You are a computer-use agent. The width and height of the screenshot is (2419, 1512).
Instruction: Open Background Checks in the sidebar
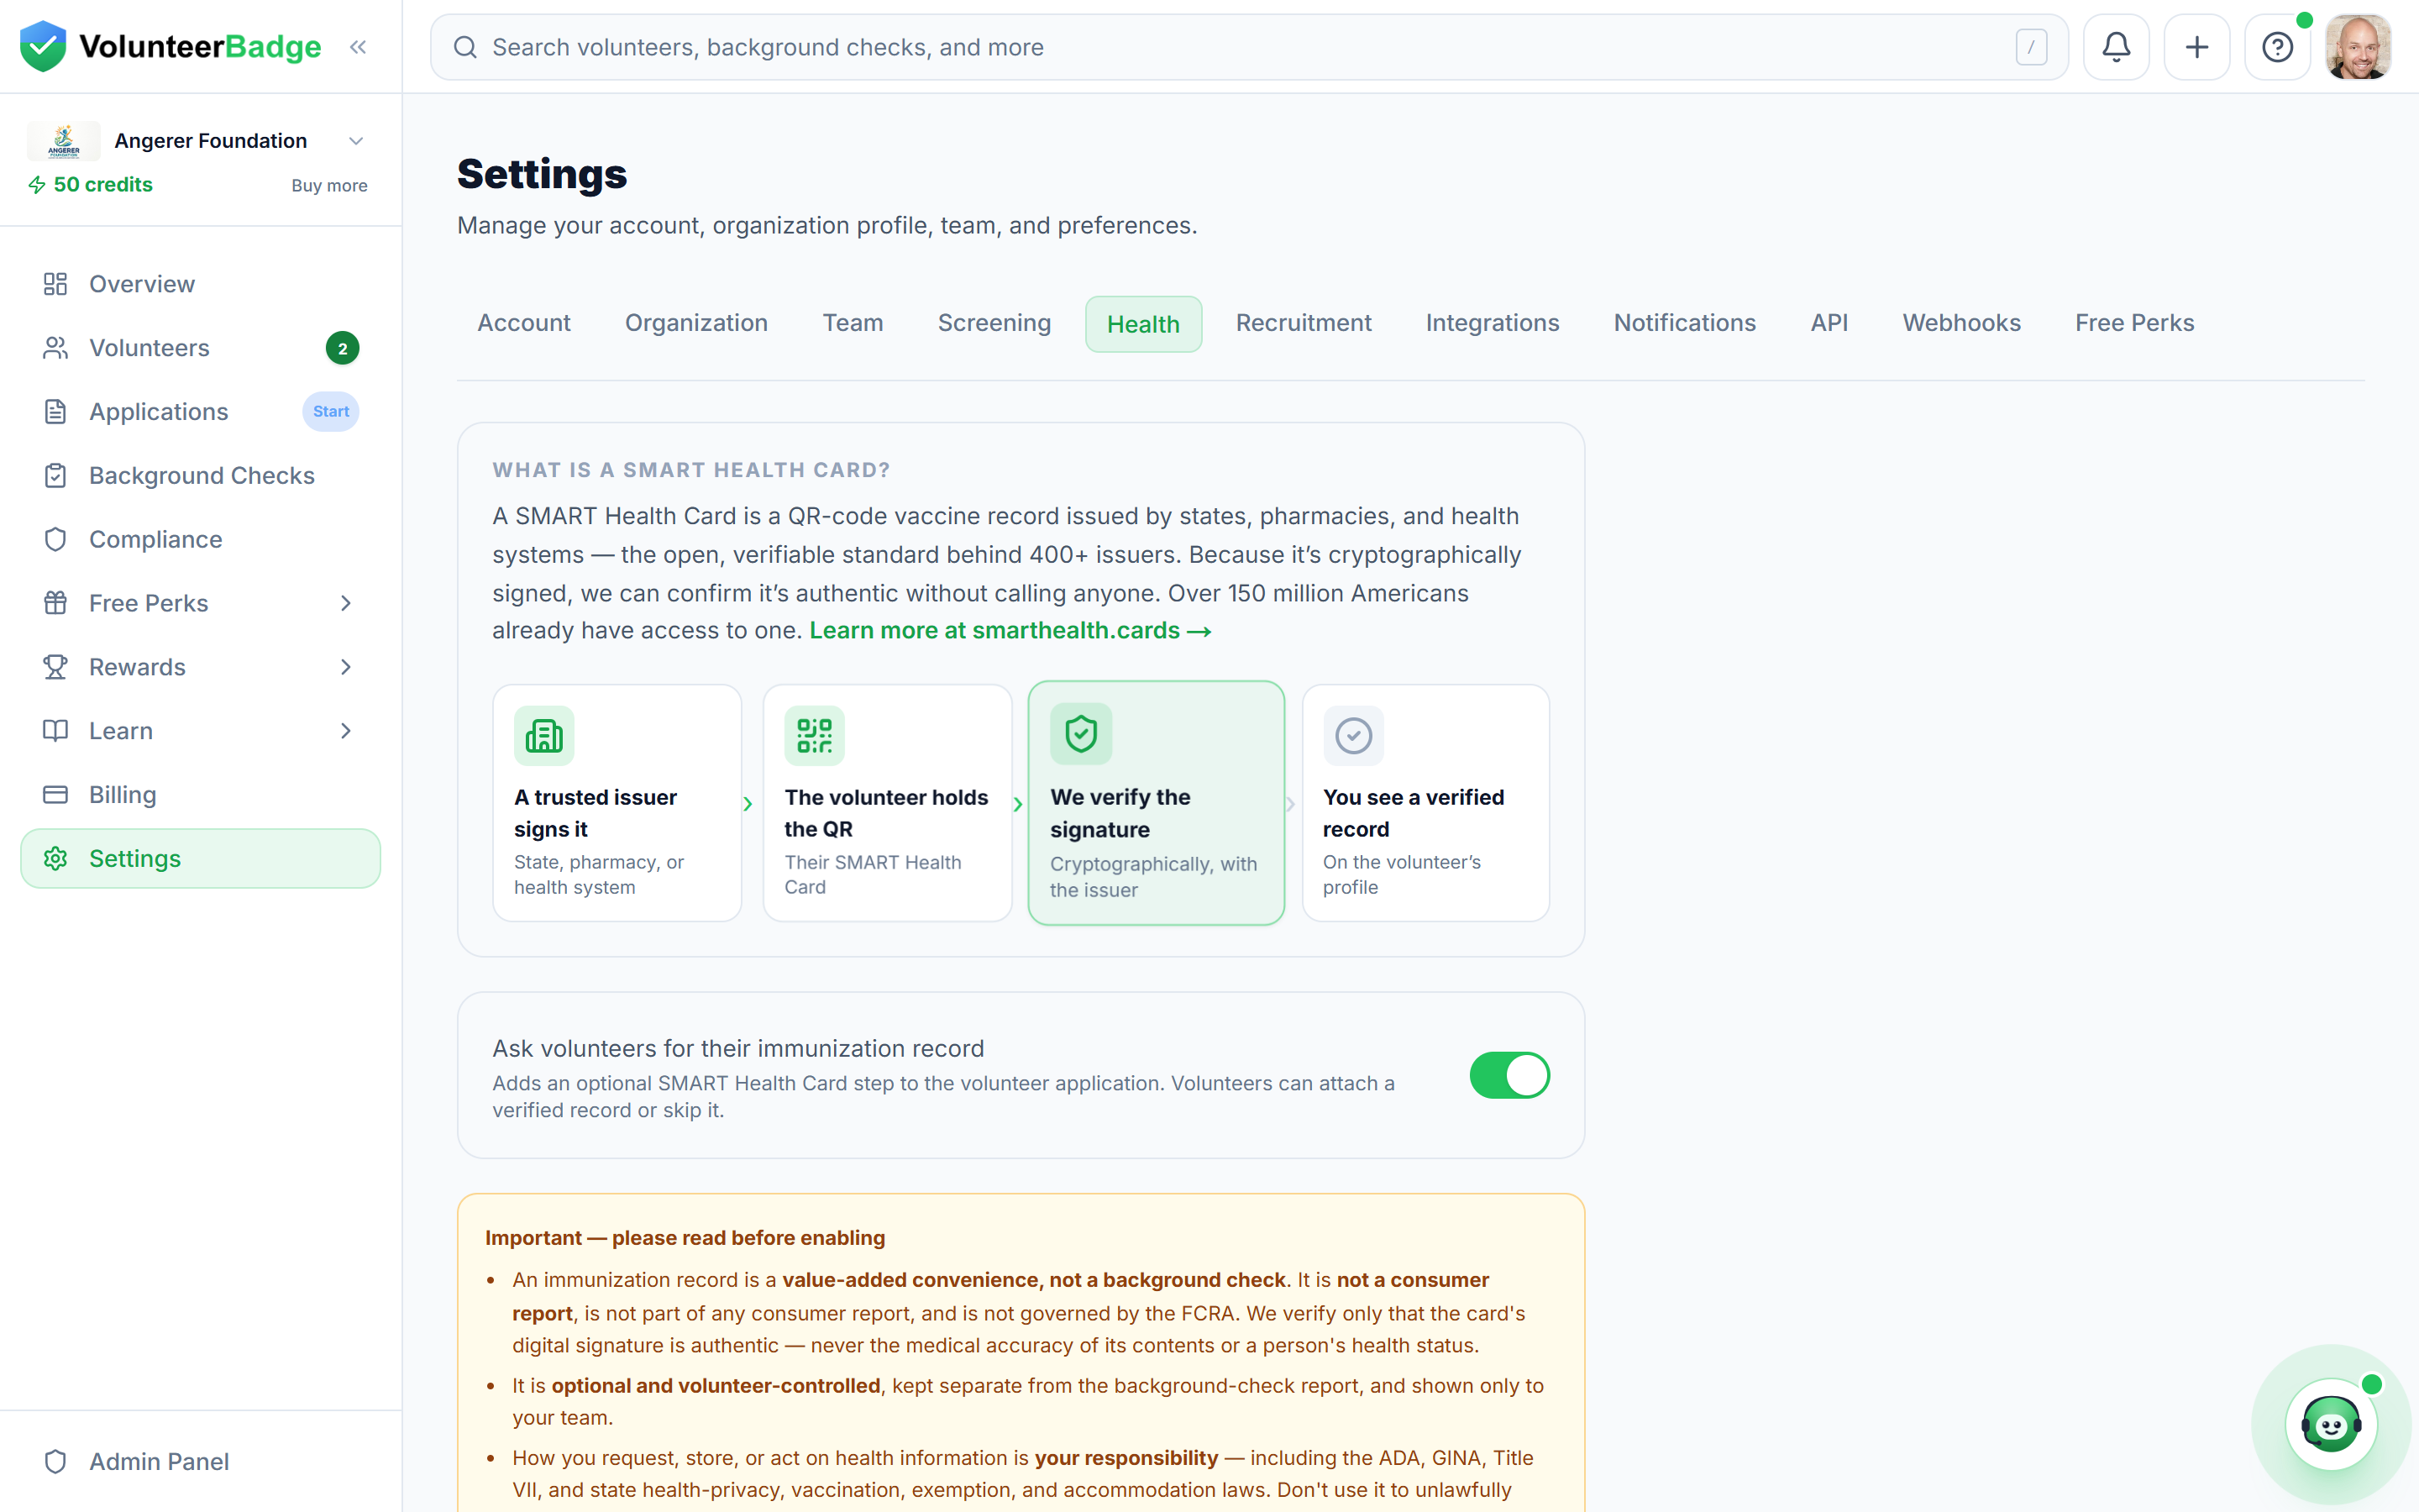(x=201, y=475)
